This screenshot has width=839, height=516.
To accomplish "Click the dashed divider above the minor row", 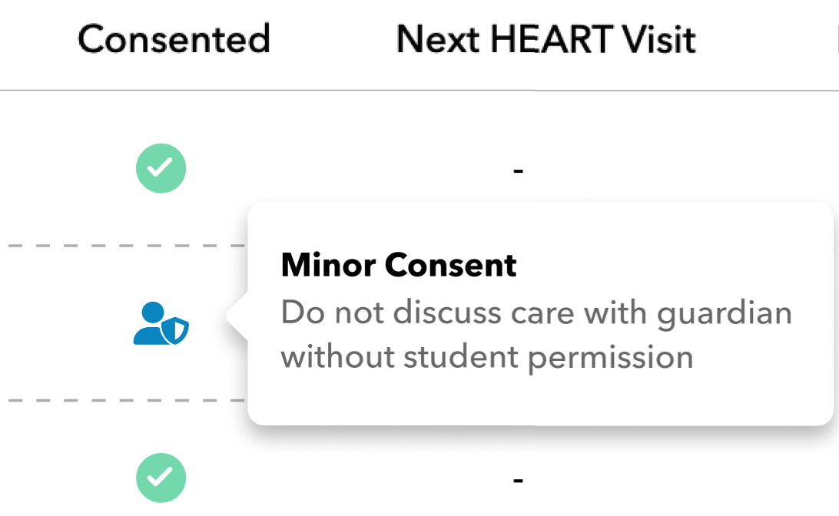I will (123, 246).
